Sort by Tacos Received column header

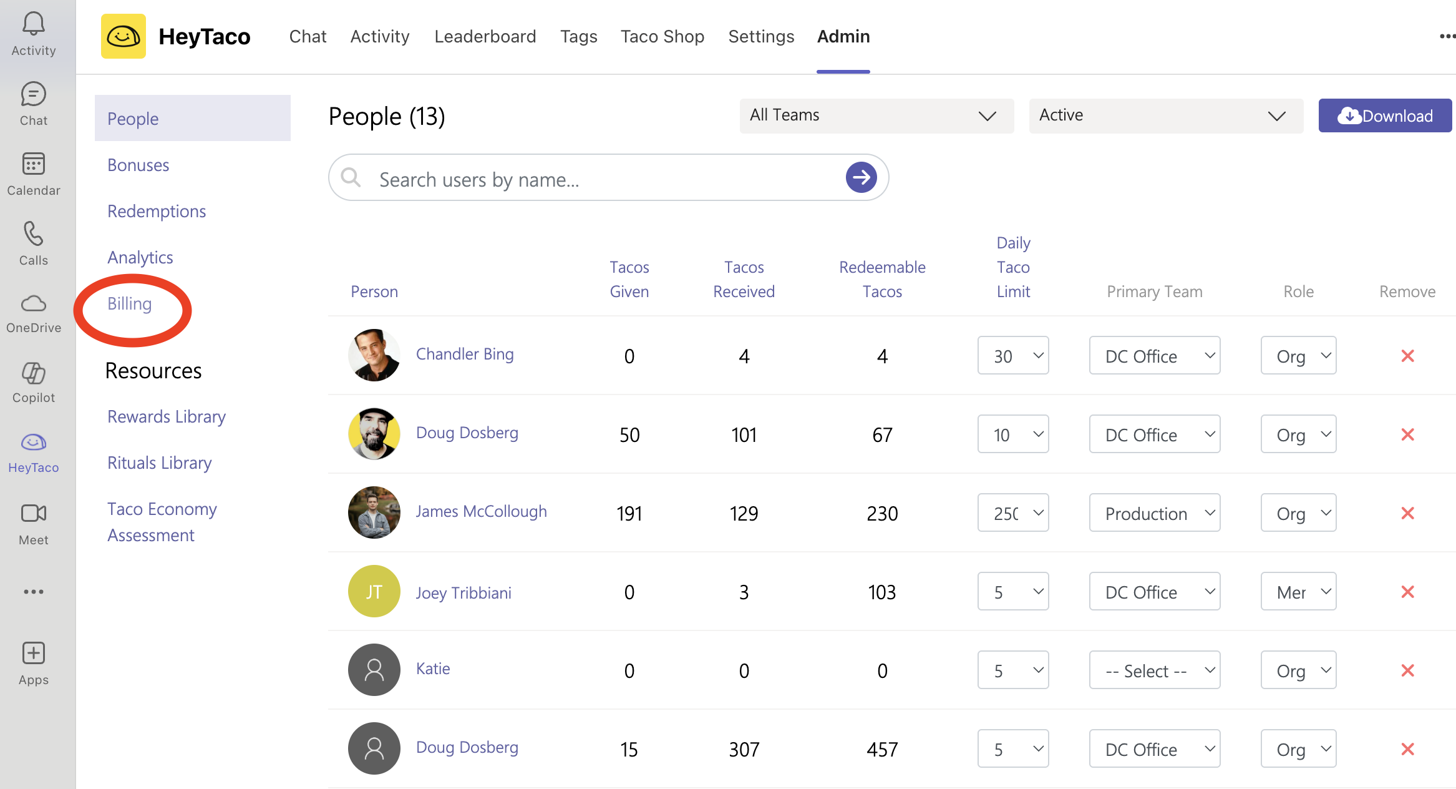[744, 279]
